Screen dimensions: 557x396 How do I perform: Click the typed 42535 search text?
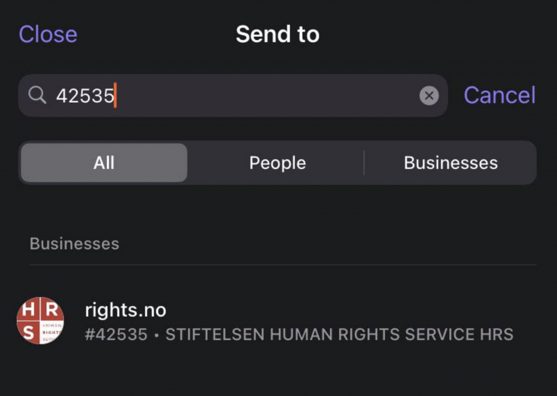pyautogui.click(x=85, y=96)
